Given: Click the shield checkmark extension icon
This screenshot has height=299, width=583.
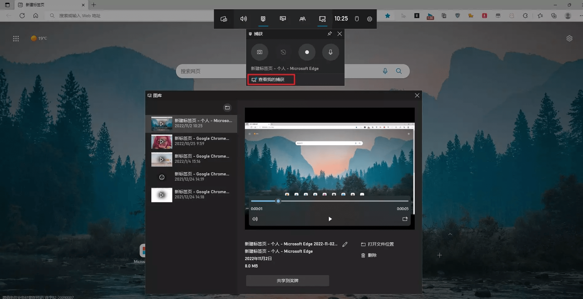Looking at the screenshot, I should 457,16.
